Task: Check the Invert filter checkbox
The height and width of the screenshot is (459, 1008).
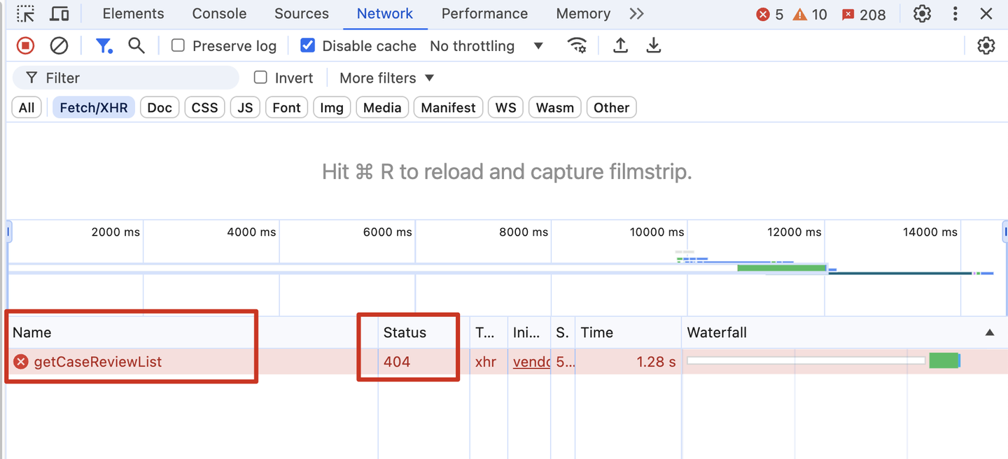Action: click(260, 78)
